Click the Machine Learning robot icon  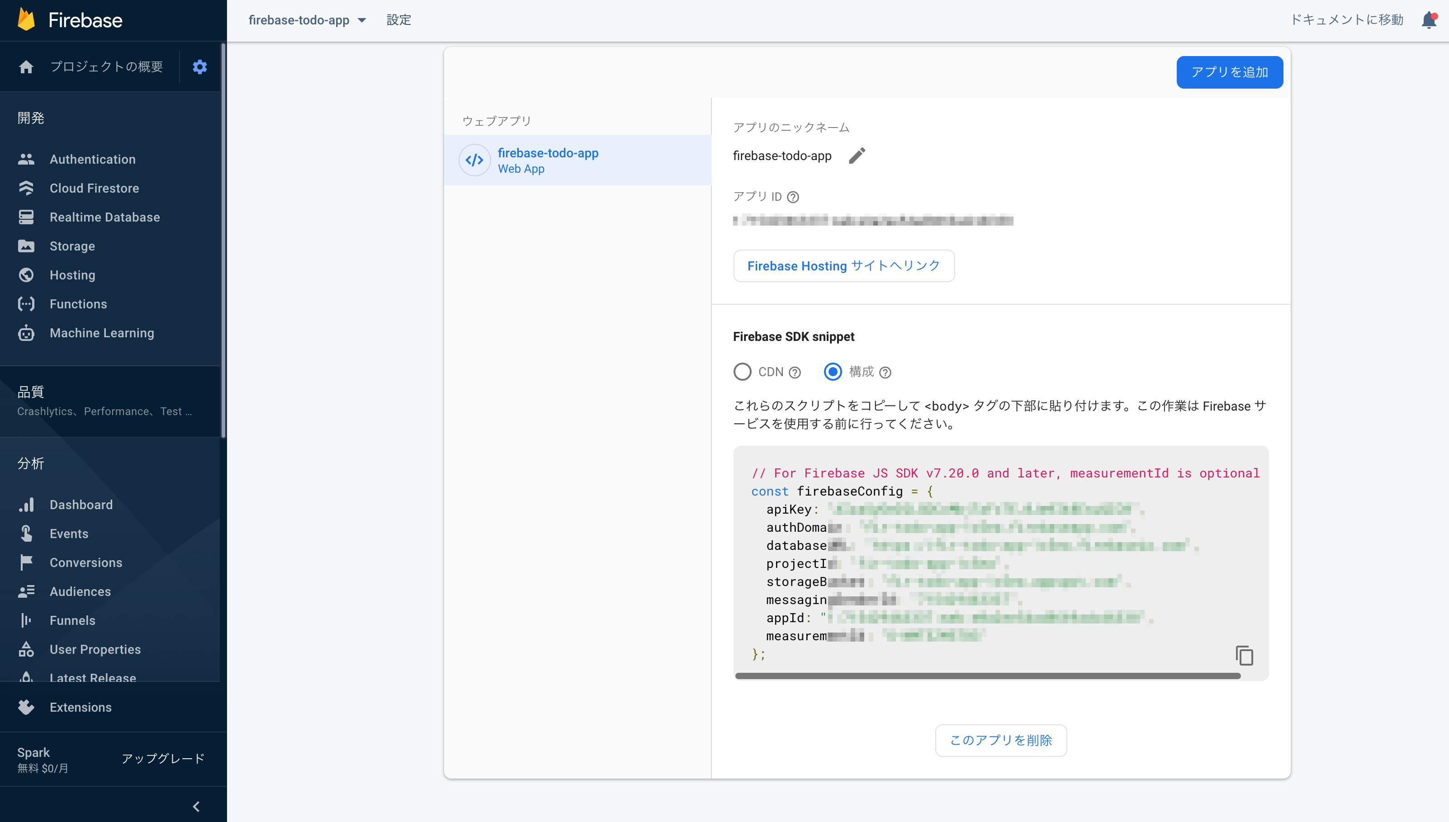pyautogui.click(x=26, y=332)
